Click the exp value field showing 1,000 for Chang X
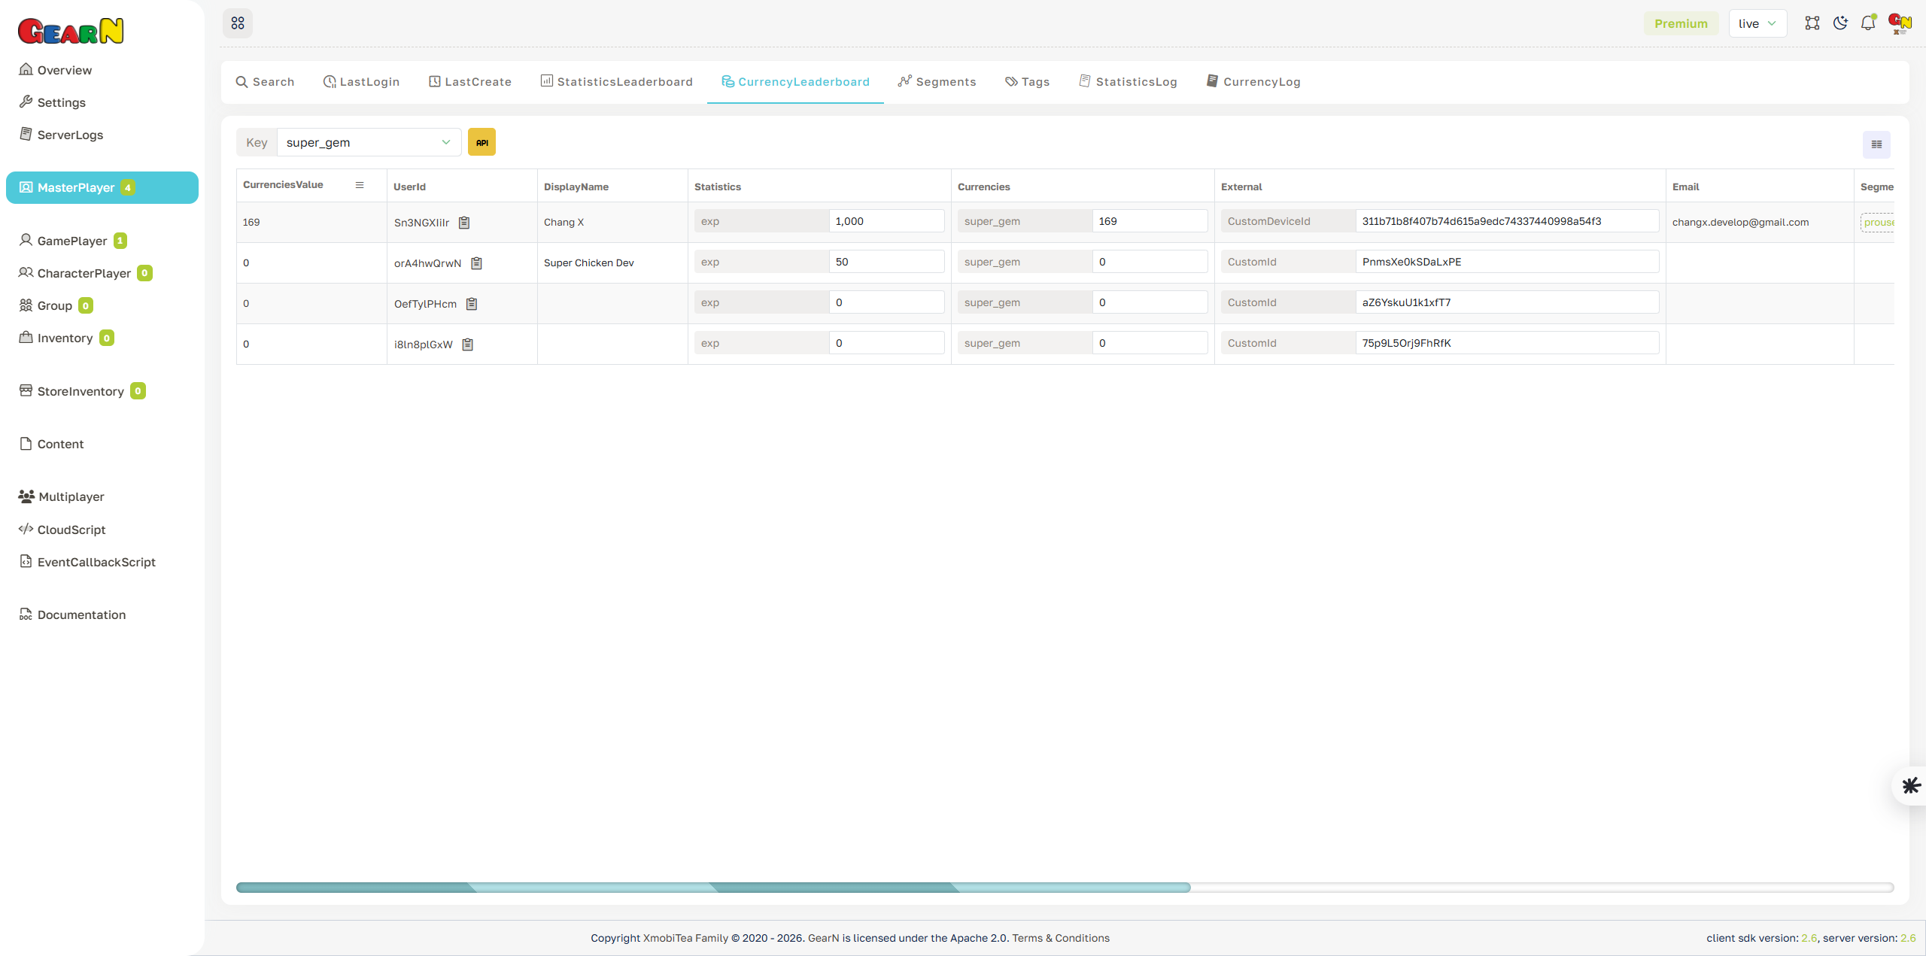 (886, 220)
